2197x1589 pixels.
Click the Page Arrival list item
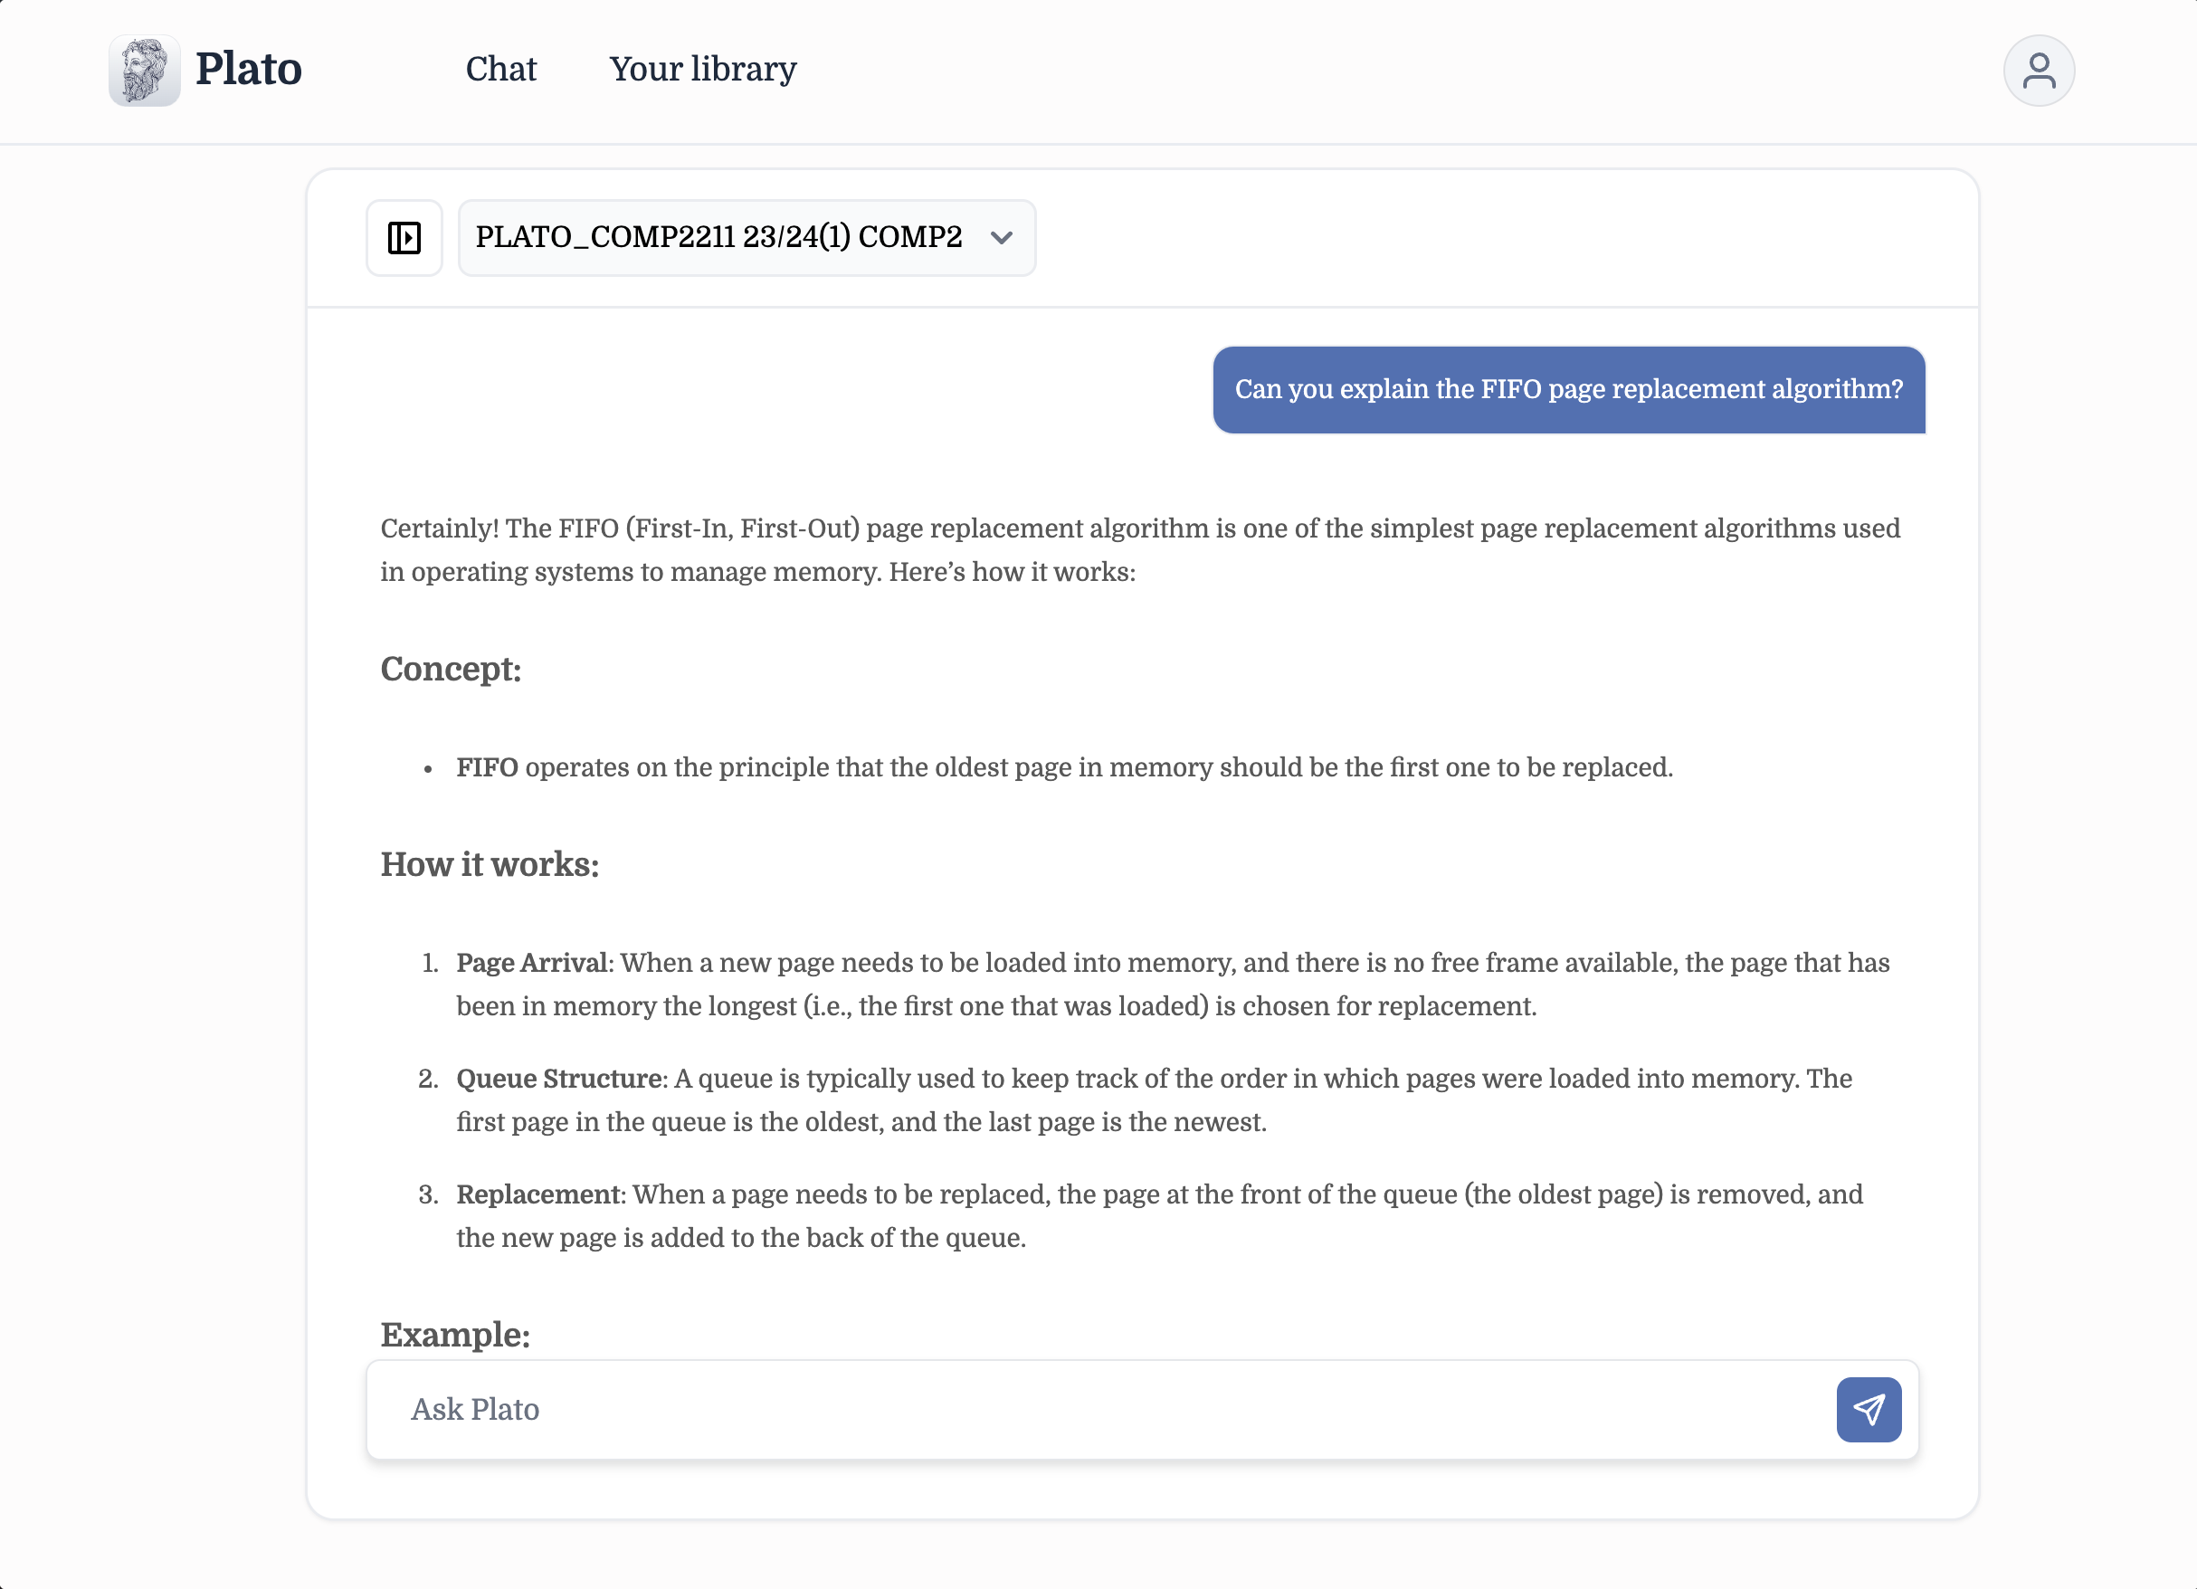(x=1172, y=984)
